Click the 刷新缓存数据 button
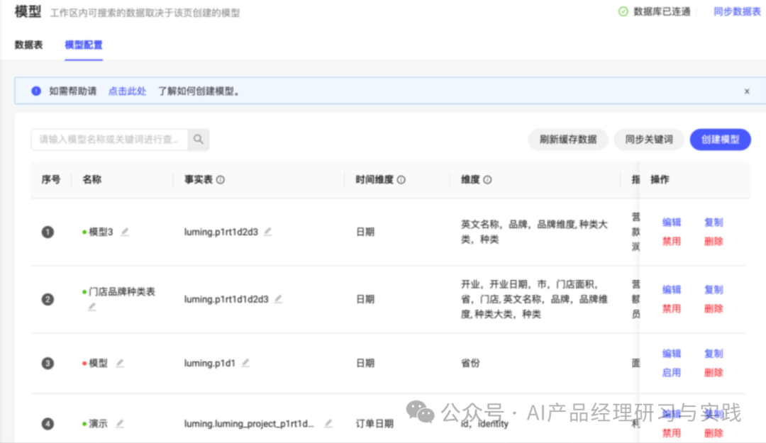This screenshot has width=766, height=443. pyautogui.click(x=568, y=140)
